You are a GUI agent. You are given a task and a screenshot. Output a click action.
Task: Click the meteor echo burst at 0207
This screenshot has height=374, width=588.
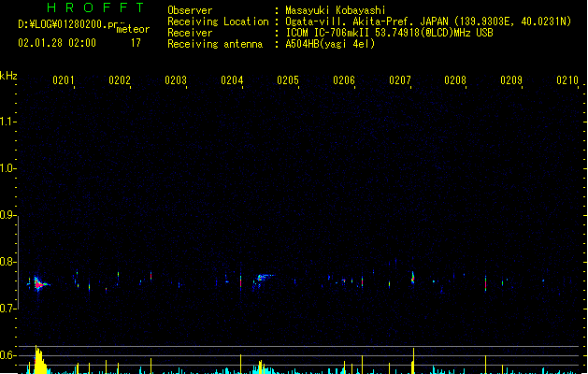413,278
